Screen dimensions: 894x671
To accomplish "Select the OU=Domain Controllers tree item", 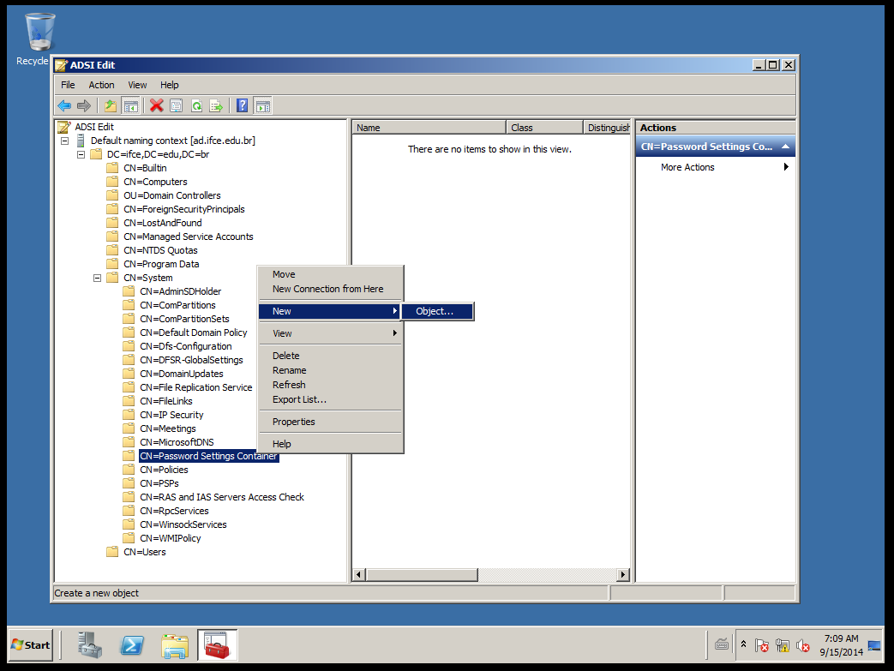I will click(x=172, y=195).
